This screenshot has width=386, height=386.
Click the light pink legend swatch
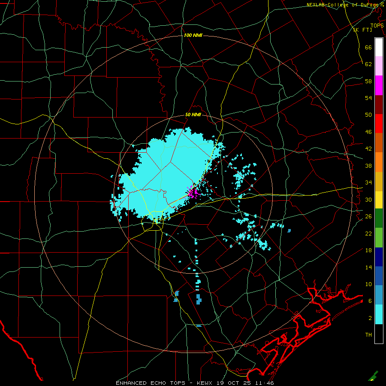379,66
